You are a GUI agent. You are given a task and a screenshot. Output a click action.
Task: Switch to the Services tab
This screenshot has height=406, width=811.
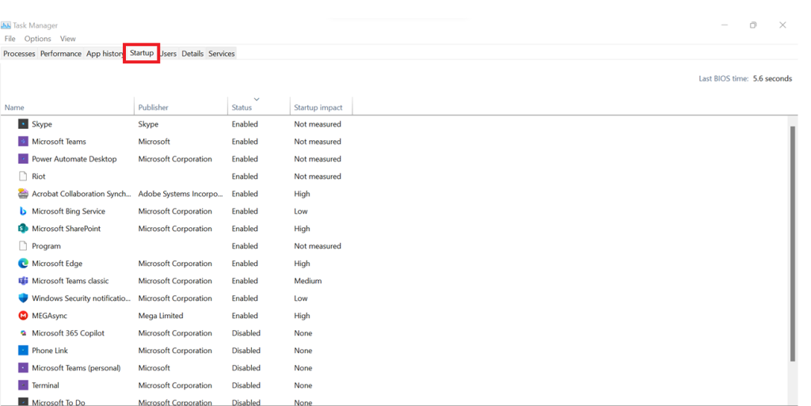coord(222,54)
